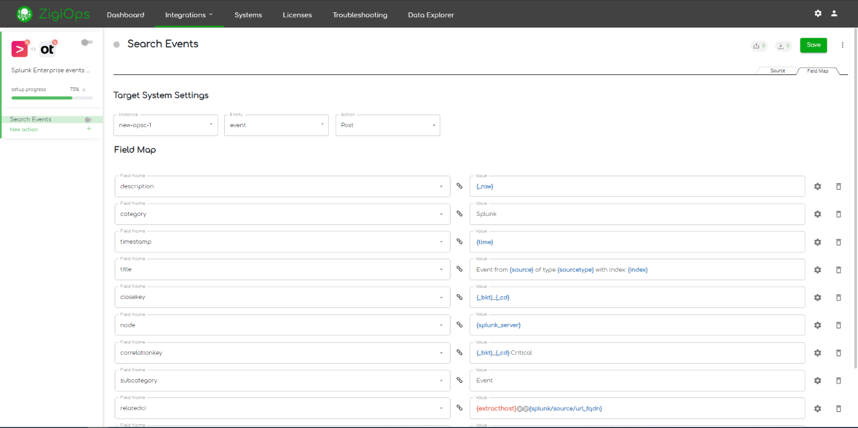The width and height of the screenshot is (858, 428).
Task: Open gear settings for subcategory row
Action: (x=818, y=380)
